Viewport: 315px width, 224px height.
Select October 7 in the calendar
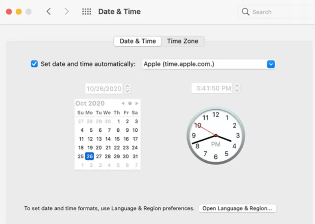coord(109,130)
